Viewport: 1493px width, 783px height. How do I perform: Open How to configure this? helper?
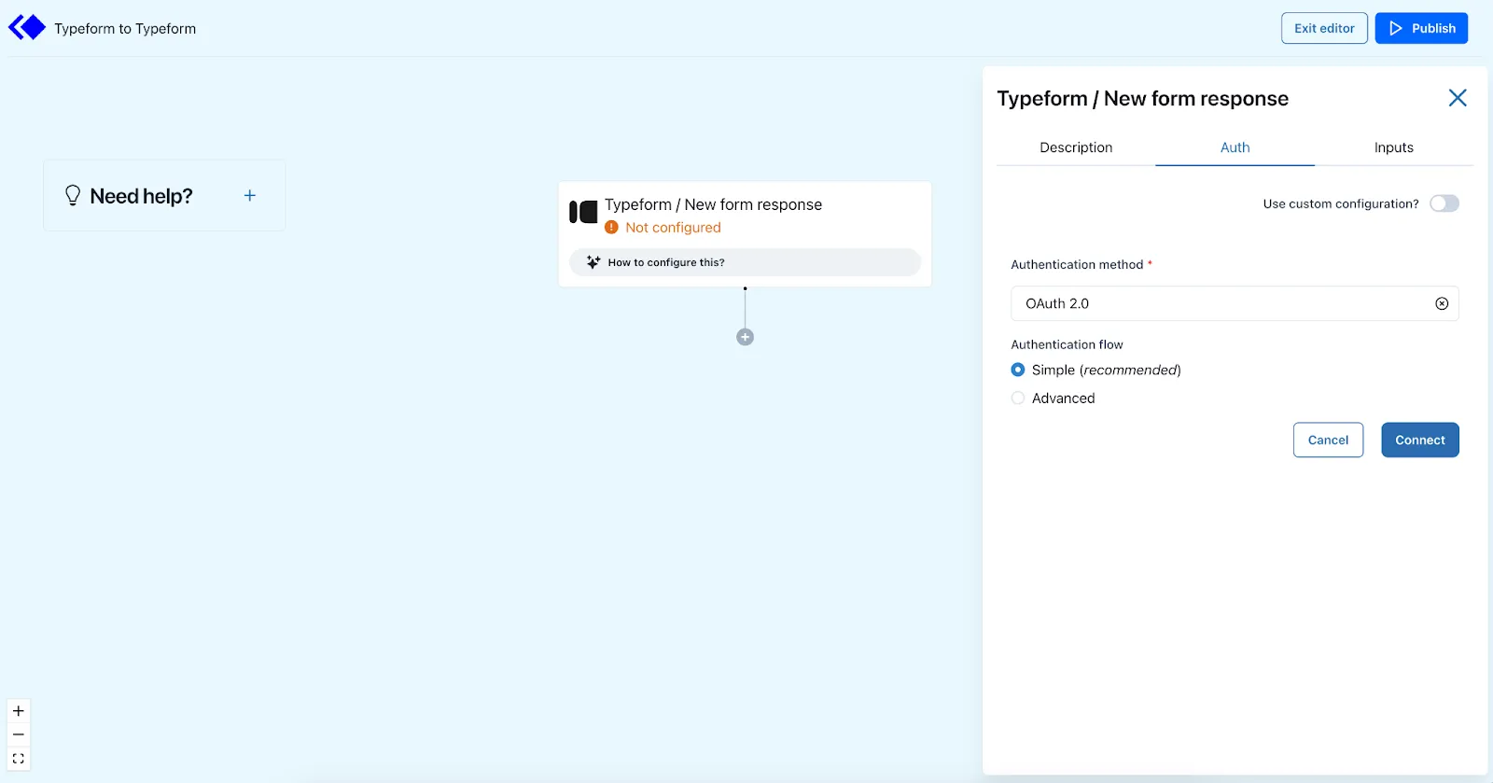745,262
